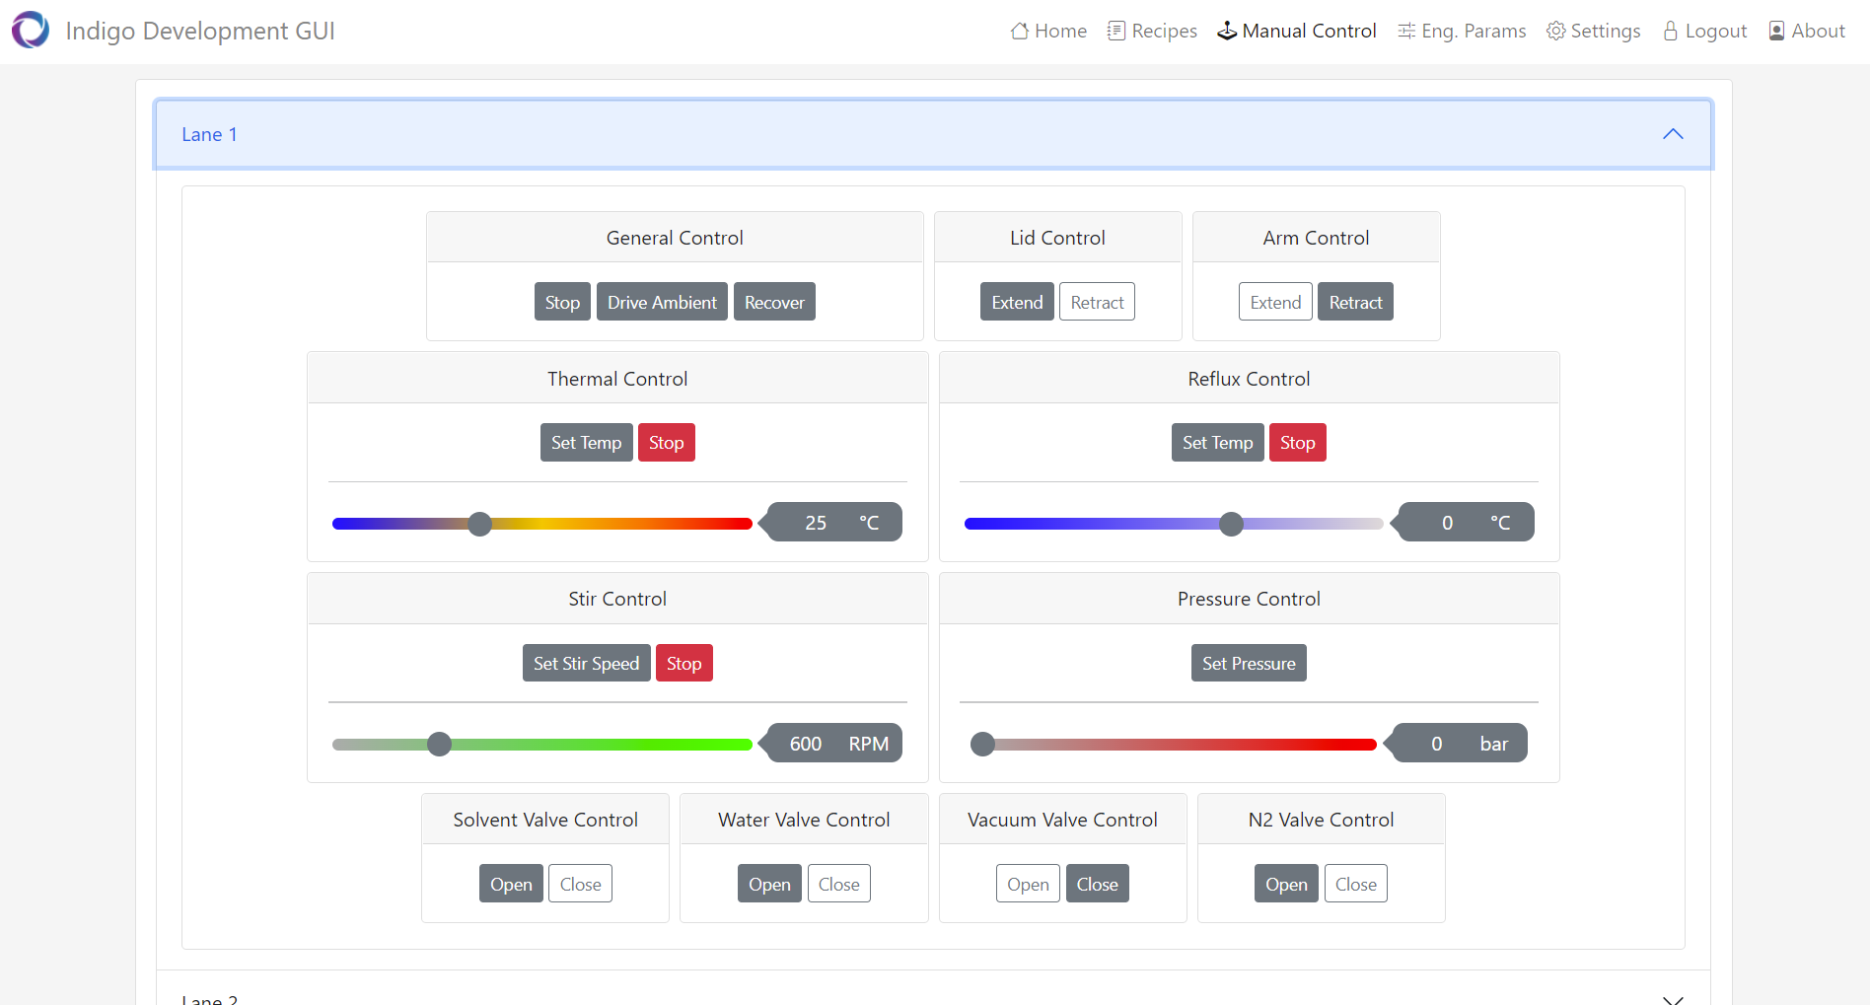Screen dimensions: 1870x1005
Task: Click the Thermal Control temperature slider handle
Action: pos(480,524)
